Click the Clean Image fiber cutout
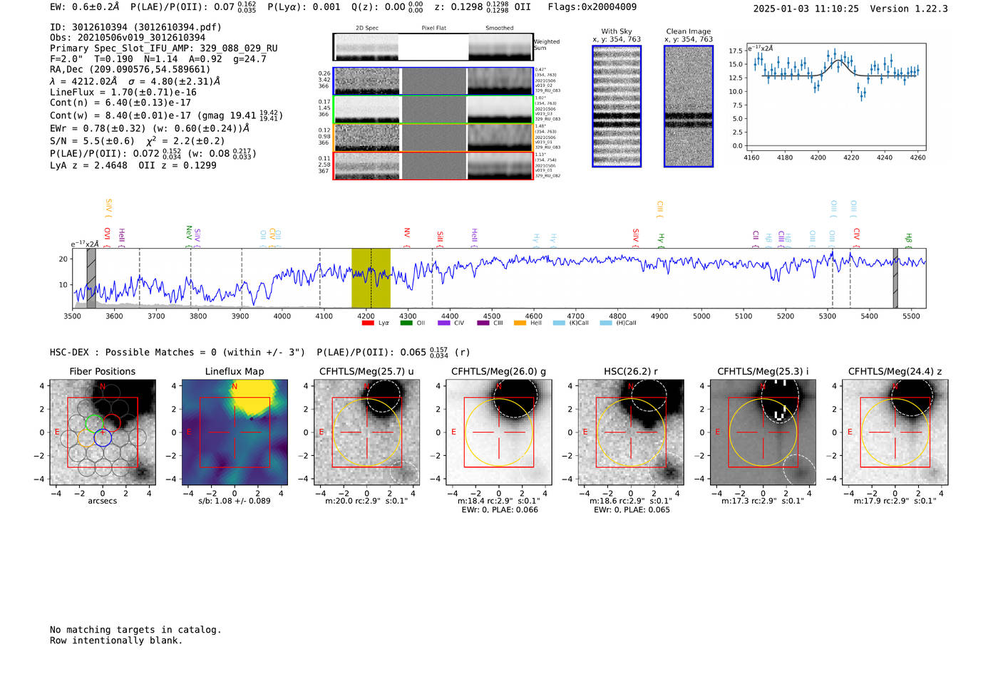The width and height of the screenshot is (998, 679). pos(689,106)
